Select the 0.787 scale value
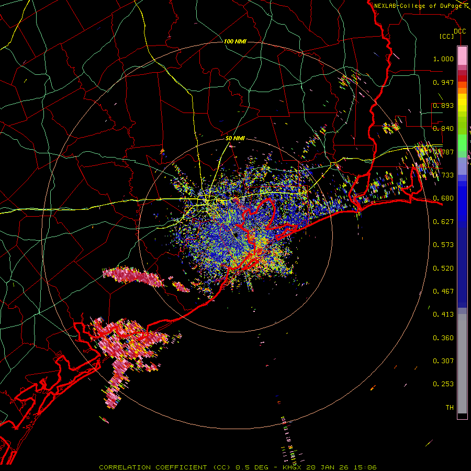Screen dimensions: 471x471 pos(443,152)
